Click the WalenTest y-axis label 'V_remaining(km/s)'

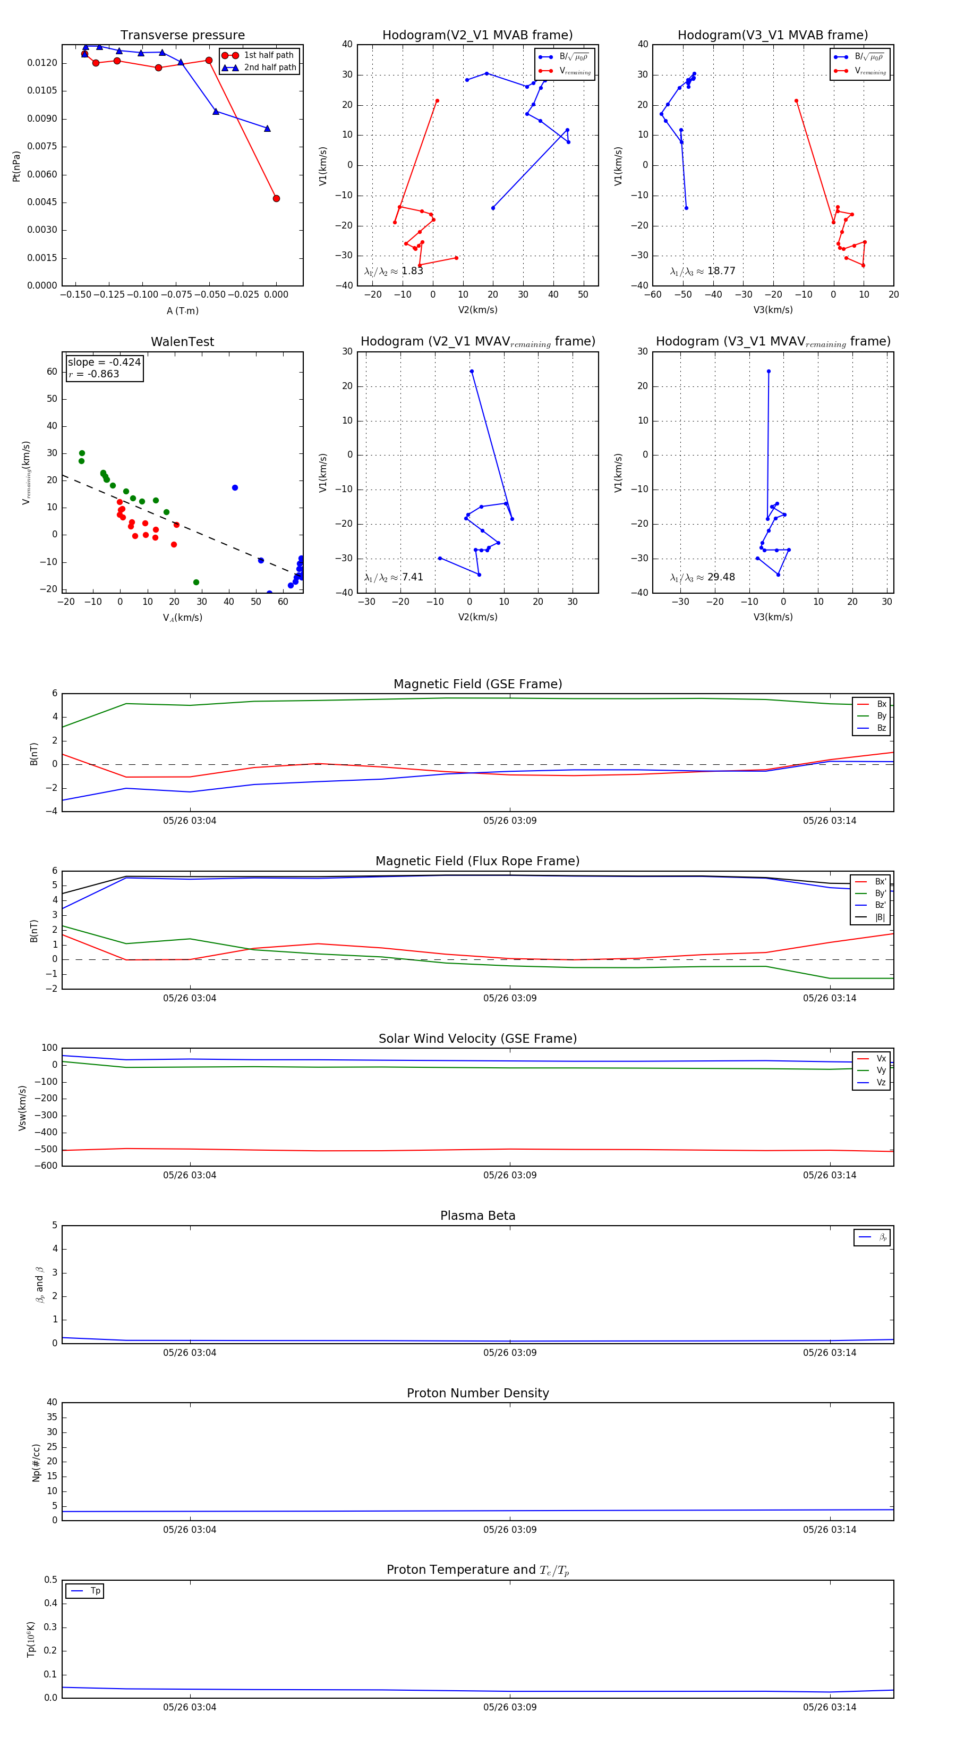click(x=27, y=473)
